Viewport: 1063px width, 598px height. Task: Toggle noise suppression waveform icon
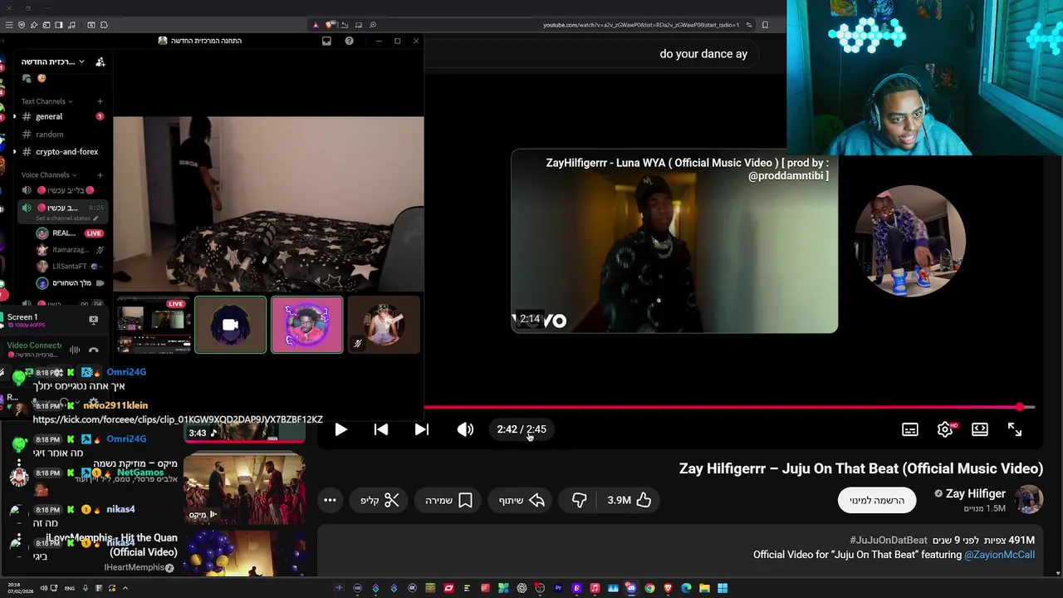(75, 350)
